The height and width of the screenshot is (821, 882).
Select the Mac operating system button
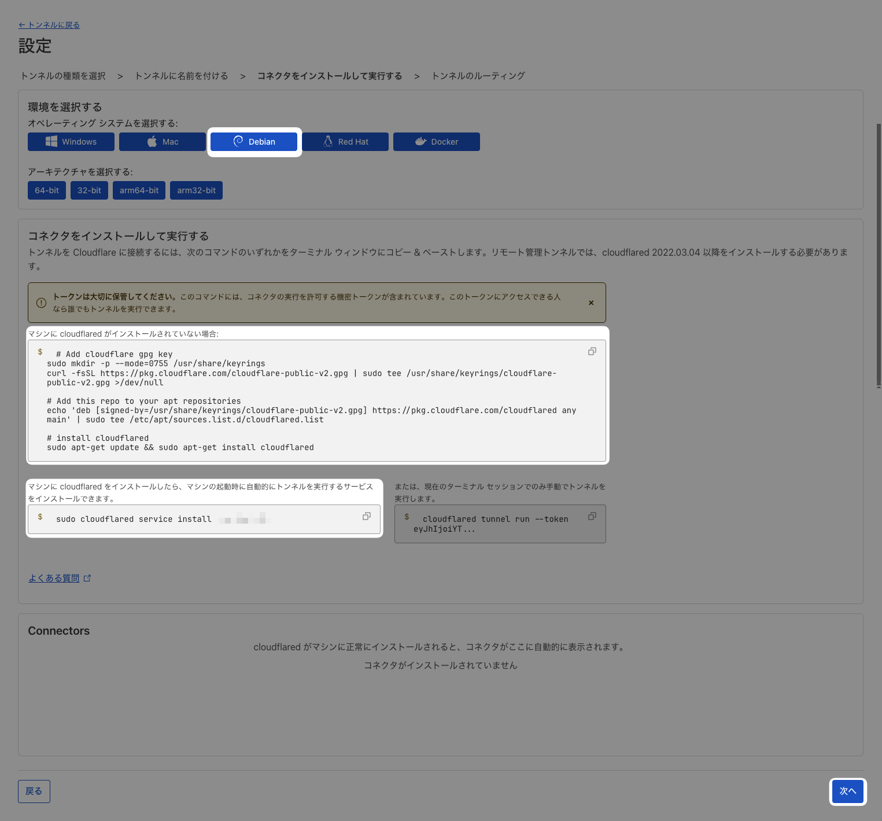pyautogui.click(x=163, y=142)
